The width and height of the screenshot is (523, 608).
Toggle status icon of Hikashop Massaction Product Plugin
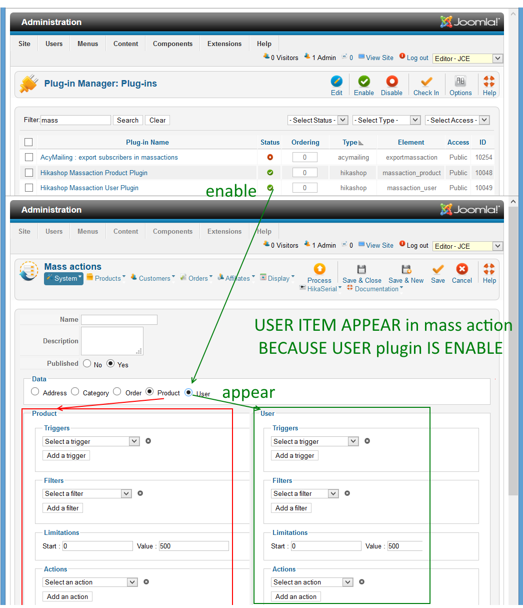(270, 173)
